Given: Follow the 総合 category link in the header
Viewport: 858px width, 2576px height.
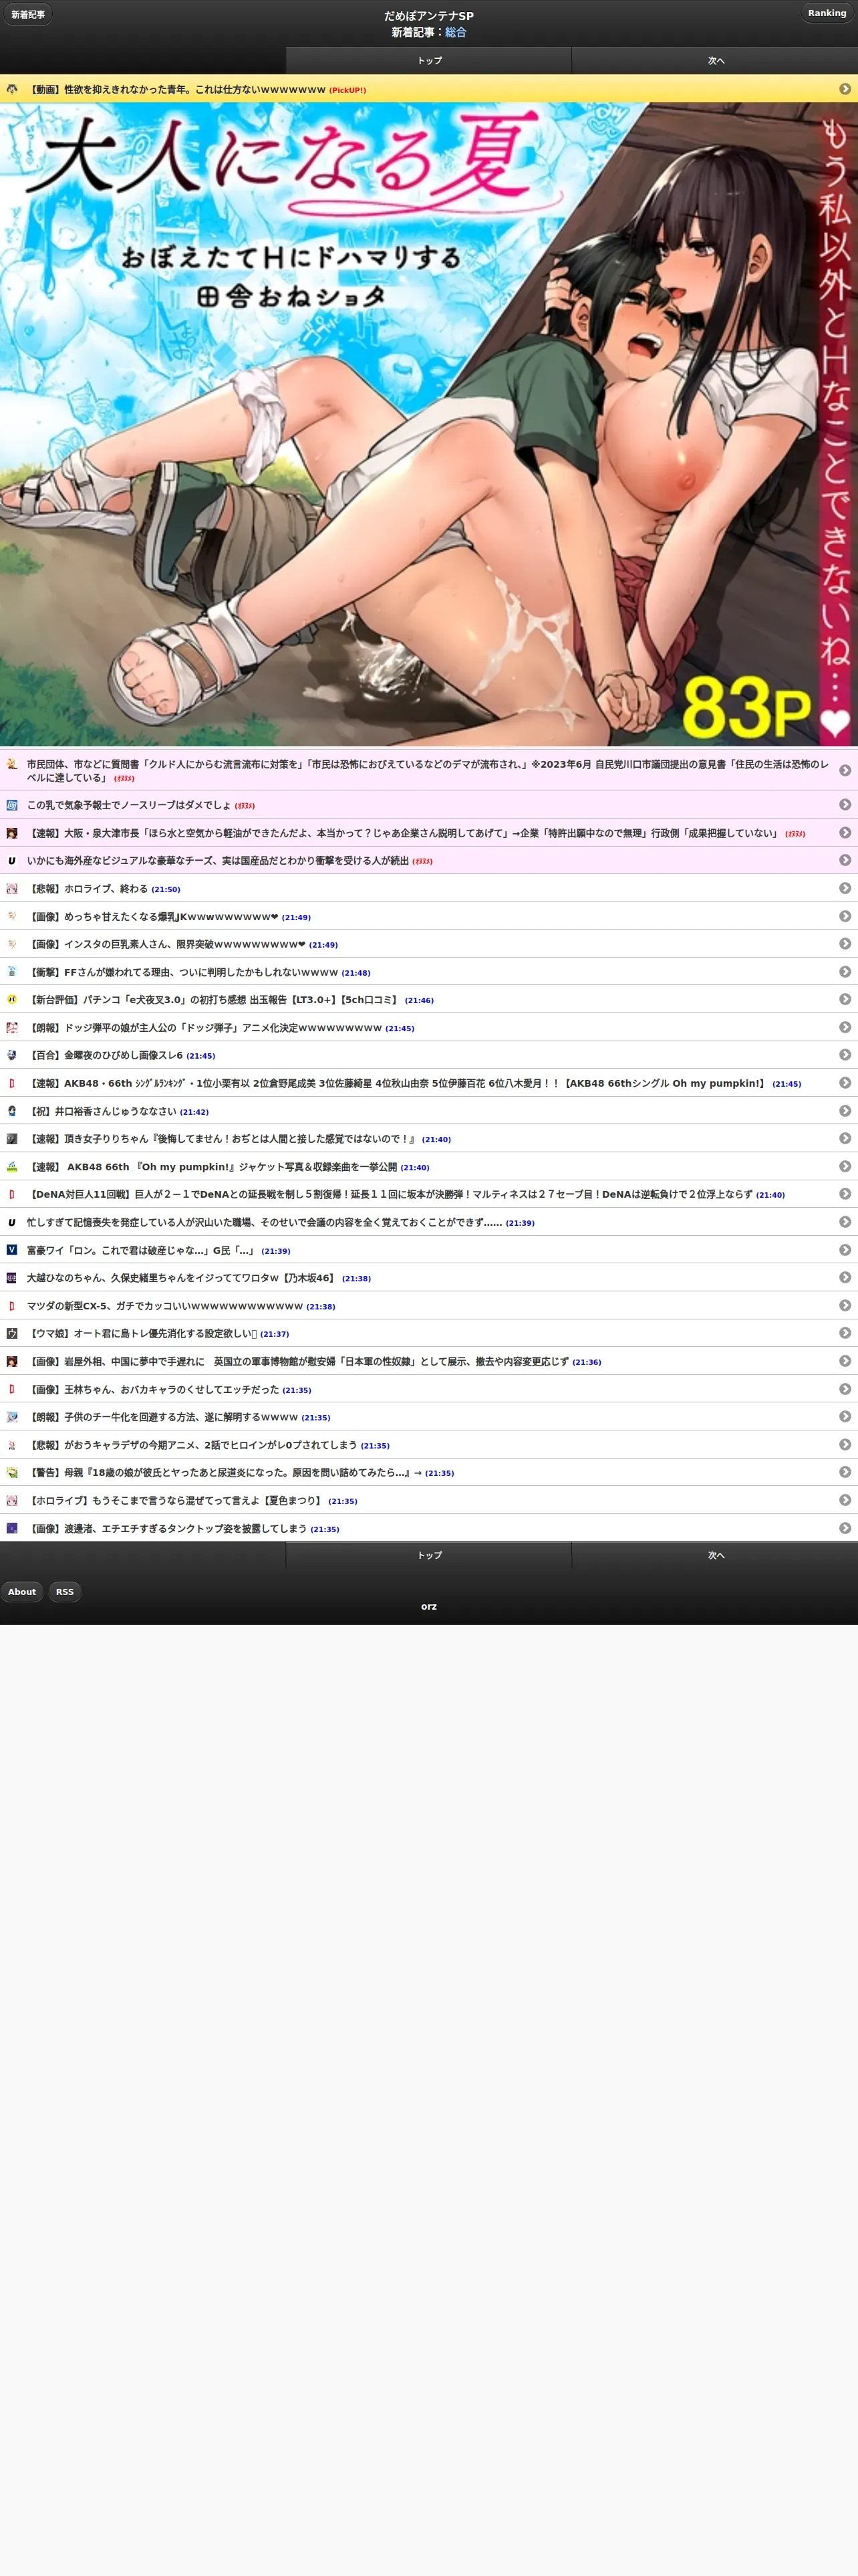Looking at the screenshot, I should pos(456,32).
